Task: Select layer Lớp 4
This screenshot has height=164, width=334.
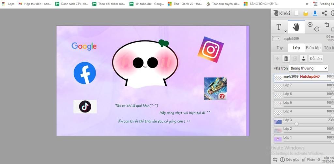Action: click(x=304, y=113)
